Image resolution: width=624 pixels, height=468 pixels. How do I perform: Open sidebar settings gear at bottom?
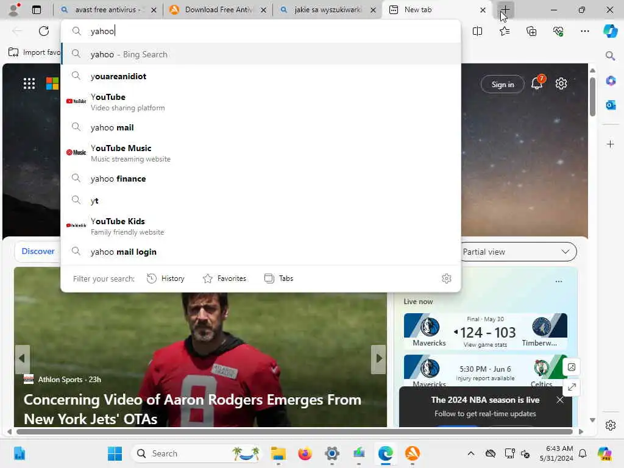(611, 425)
